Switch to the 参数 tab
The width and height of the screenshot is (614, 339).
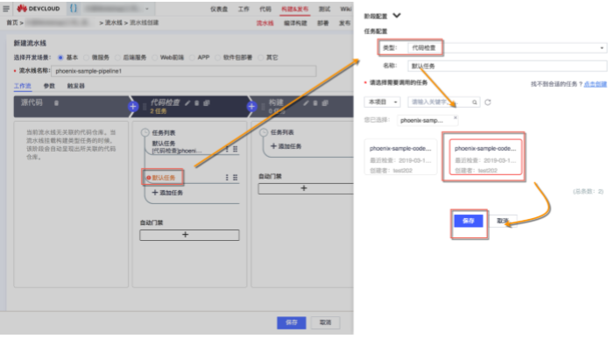(49, 86)
